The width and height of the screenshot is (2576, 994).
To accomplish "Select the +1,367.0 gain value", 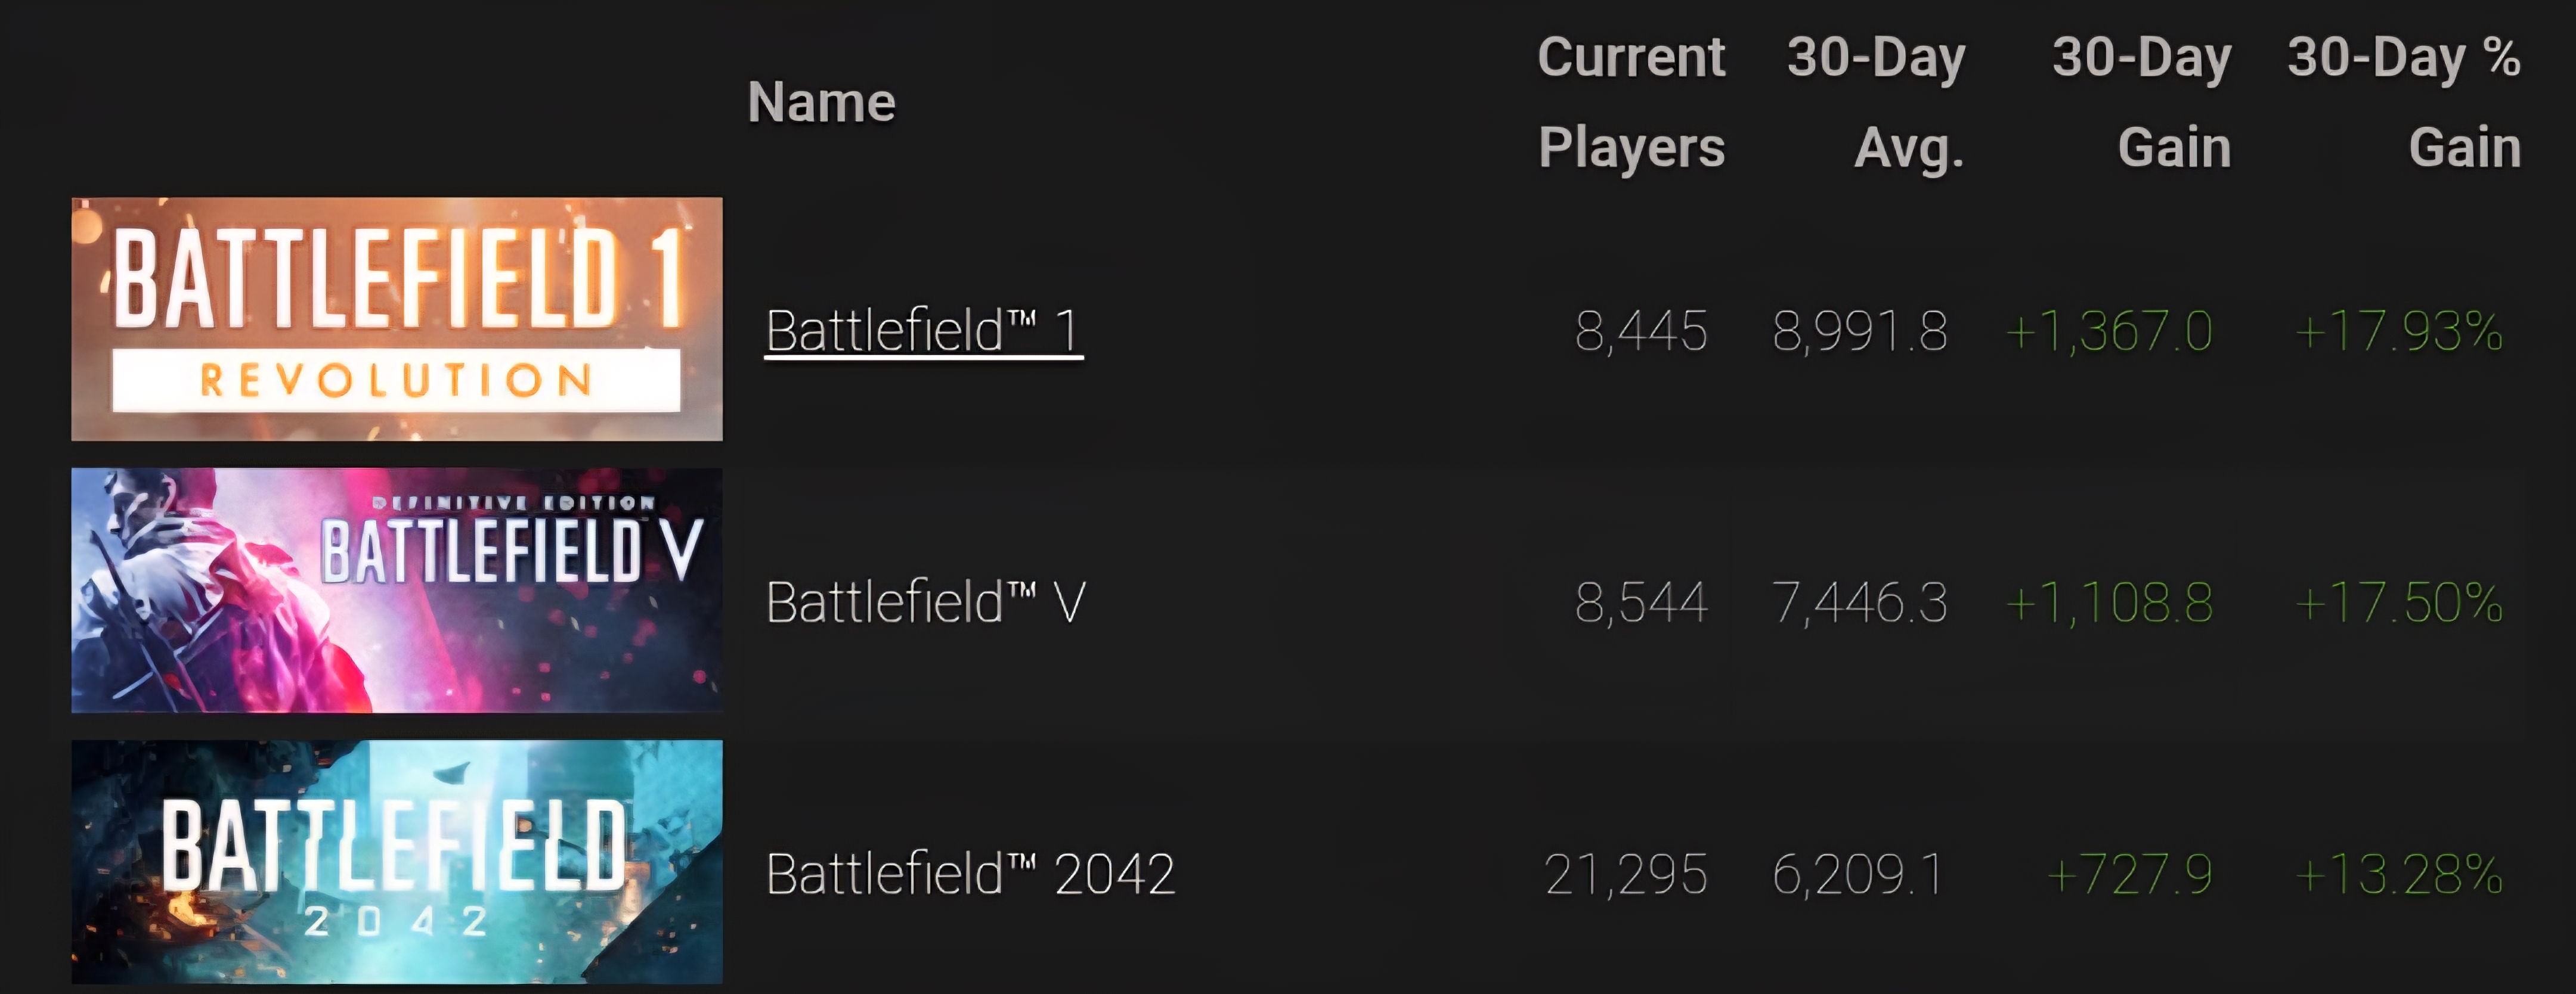I will (2109, 331).
